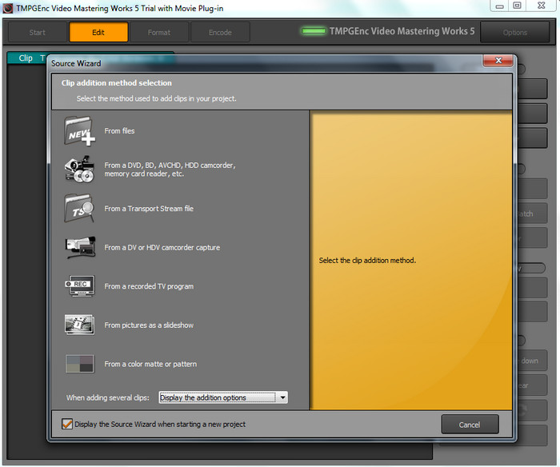Click the dropdown arrow beside addition options
This screenshot has width=560, height=467.
click(282, 397)
